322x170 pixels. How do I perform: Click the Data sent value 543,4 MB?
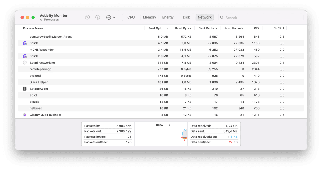click(230, 131)
